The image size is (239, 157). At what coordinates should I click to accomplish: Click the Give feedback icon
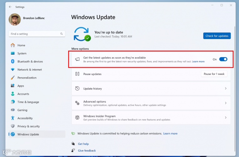pos(73,150)
